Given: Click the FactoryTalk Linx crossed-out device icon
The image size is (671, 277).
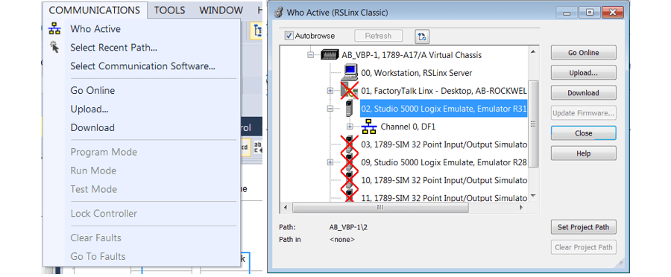Looking at the screenshot, I should click(350, 90).
